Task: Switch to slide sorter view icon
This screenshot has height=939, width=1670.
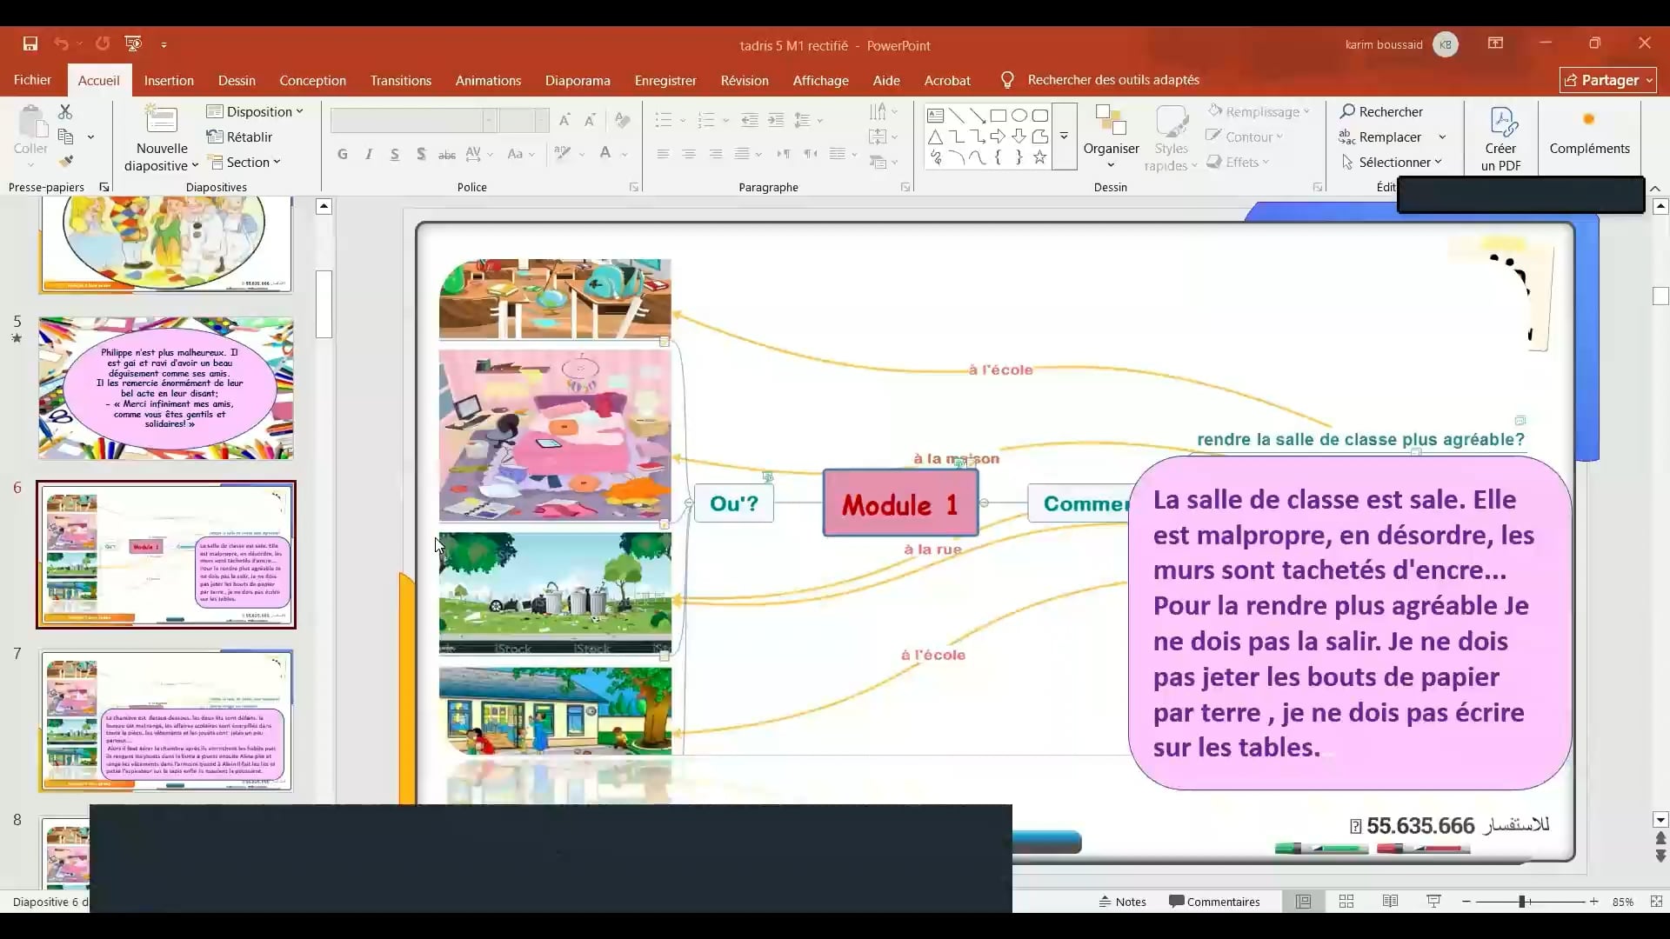Action: coord(1346,902)
